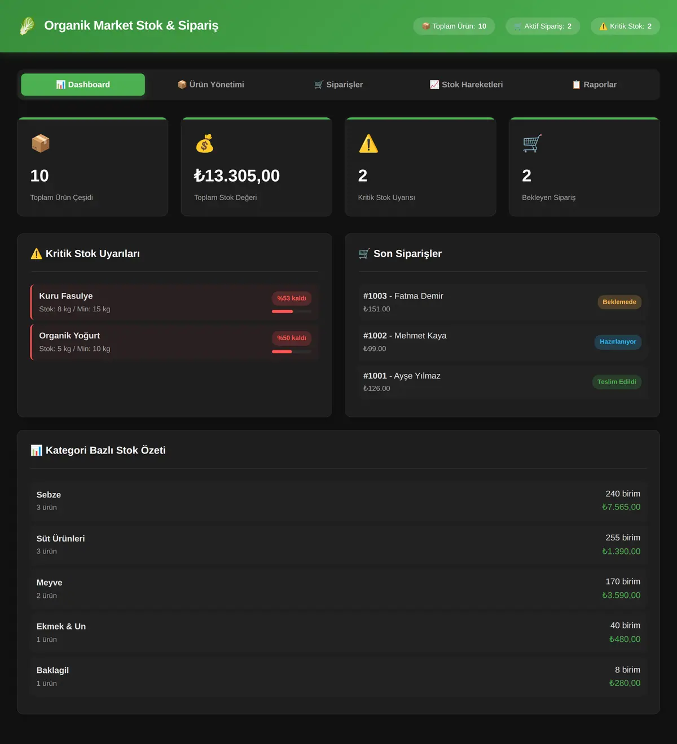Switch to the Ürün Yönetimi tab
The width and height of the screenshot is (677, 744).
tap(211, 85)
